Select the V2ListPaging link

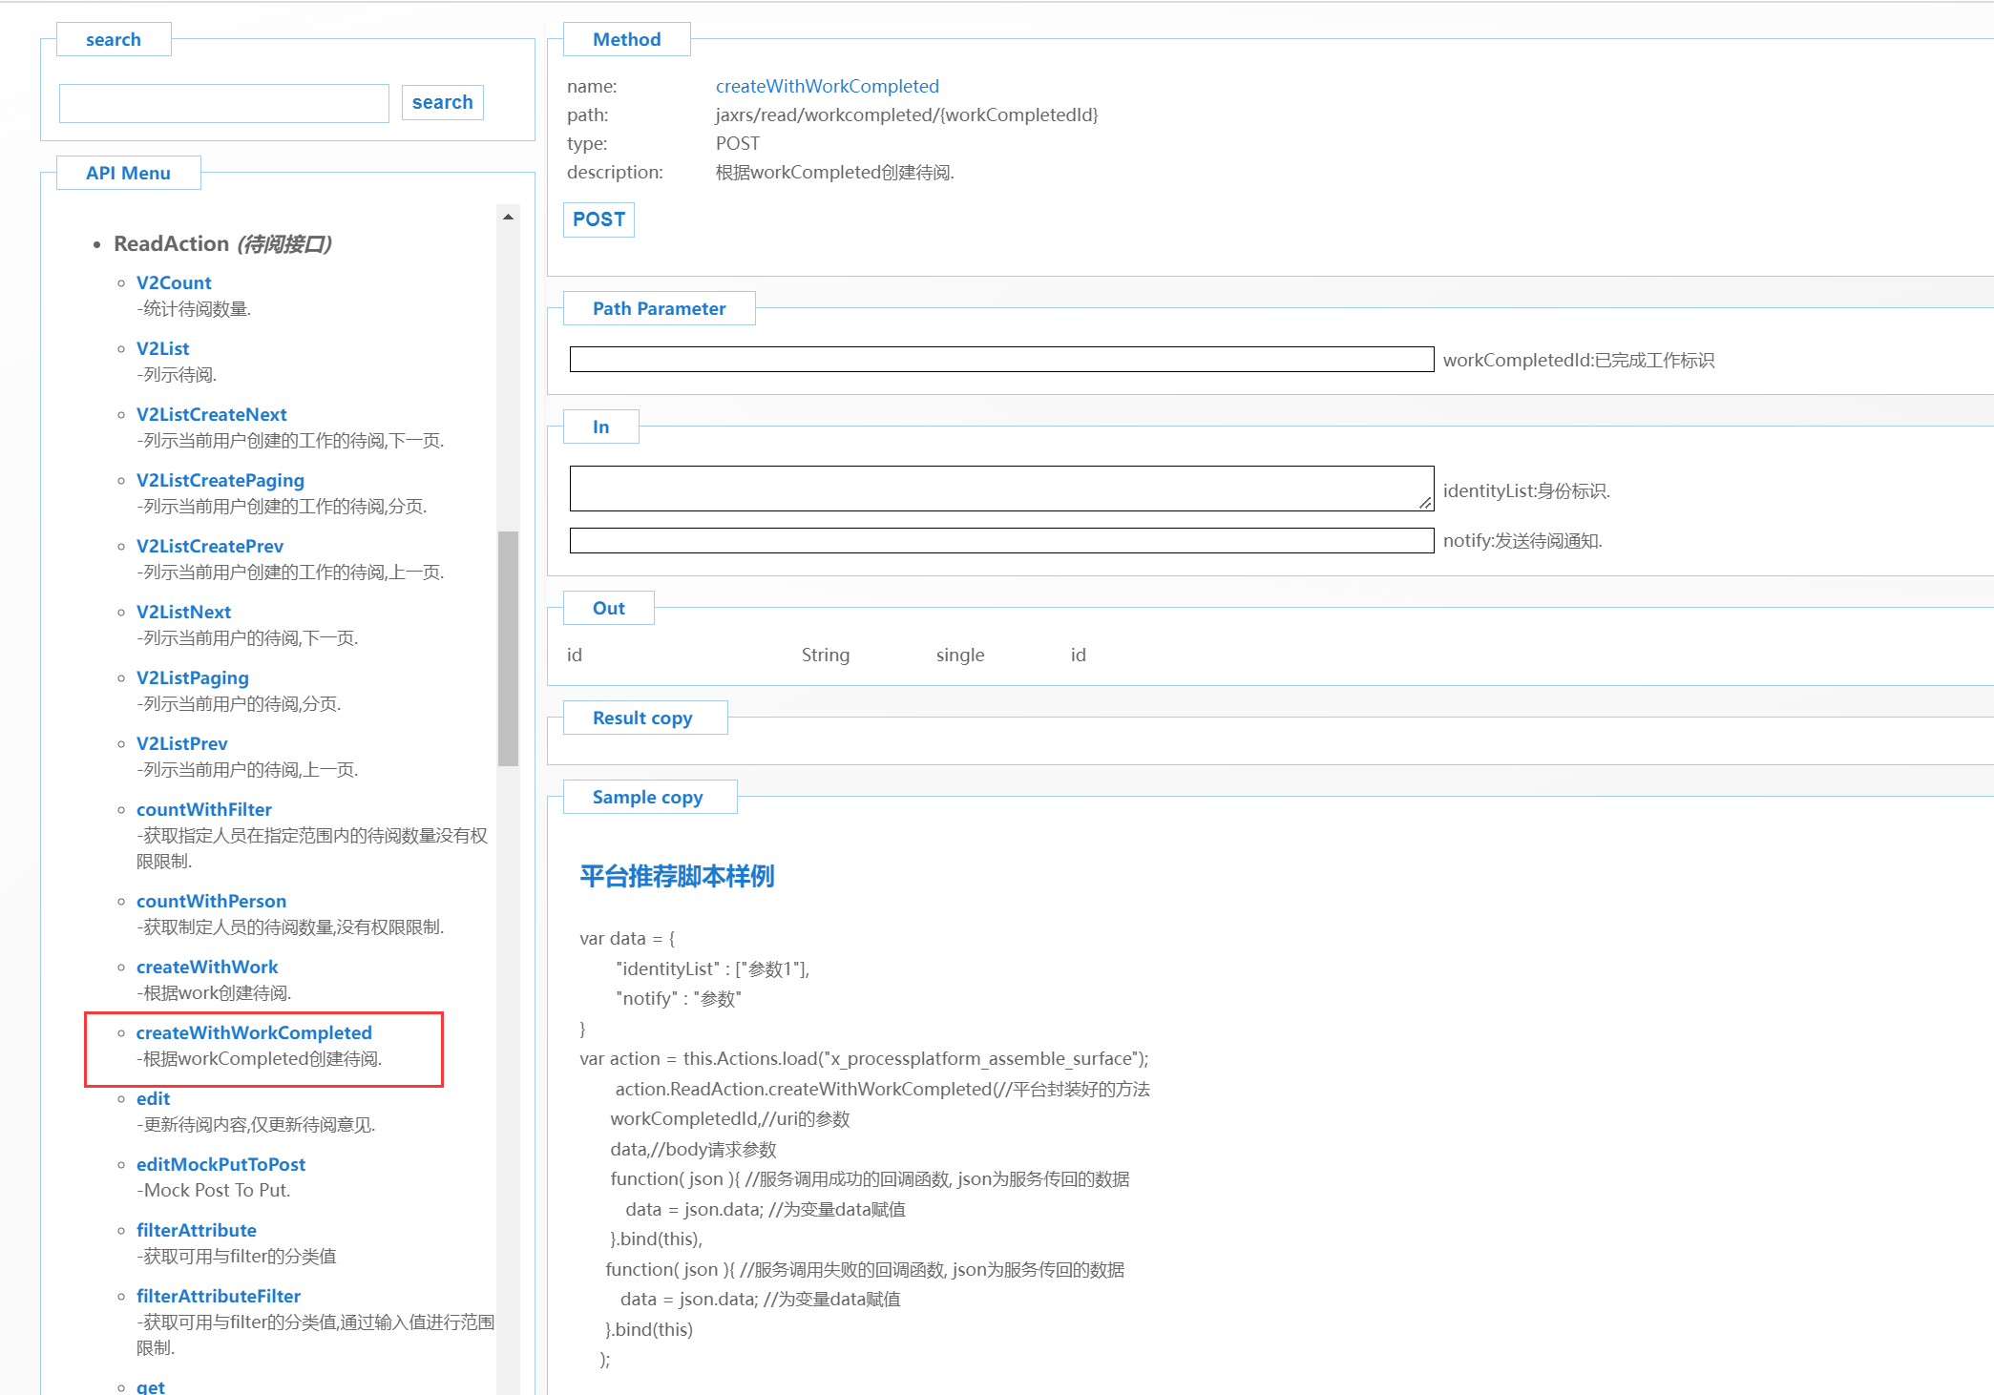(x=192, y=677)
